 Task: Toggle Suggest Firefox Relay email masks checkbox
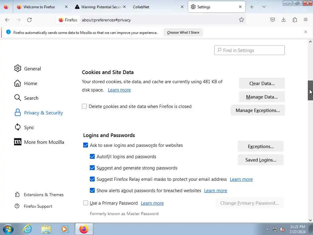coord(92,179)
